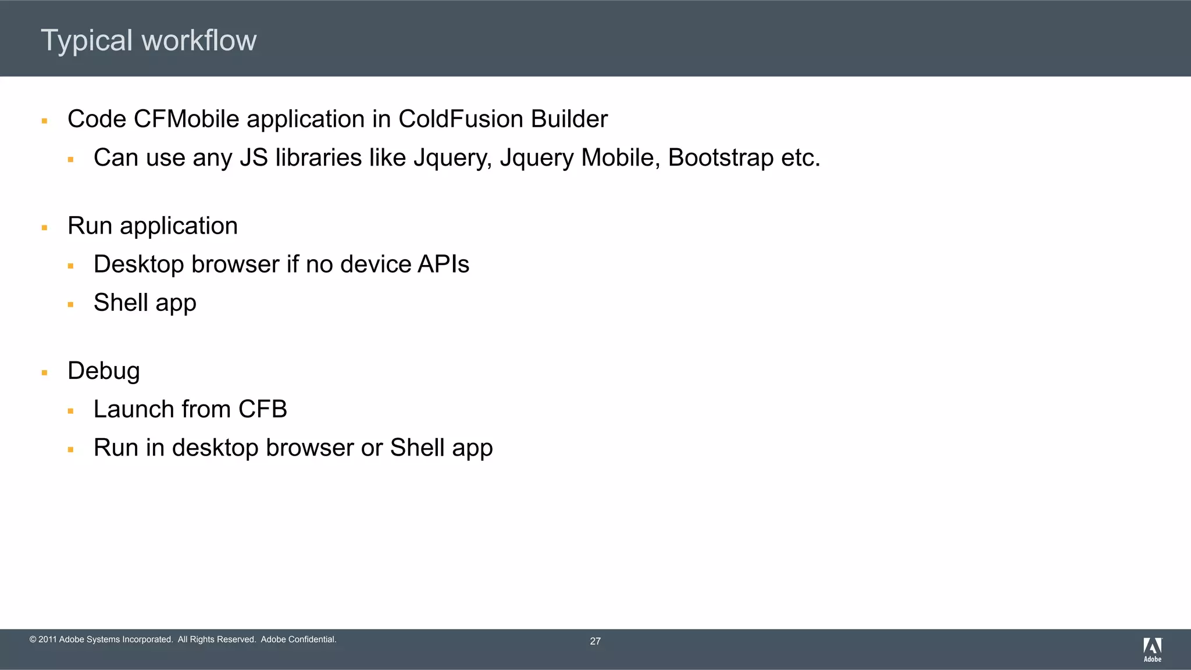Click the slide number 27 in footer
Image resolution: width=1191 pixels, height=670 pixels.
click(x=595, y=641)
